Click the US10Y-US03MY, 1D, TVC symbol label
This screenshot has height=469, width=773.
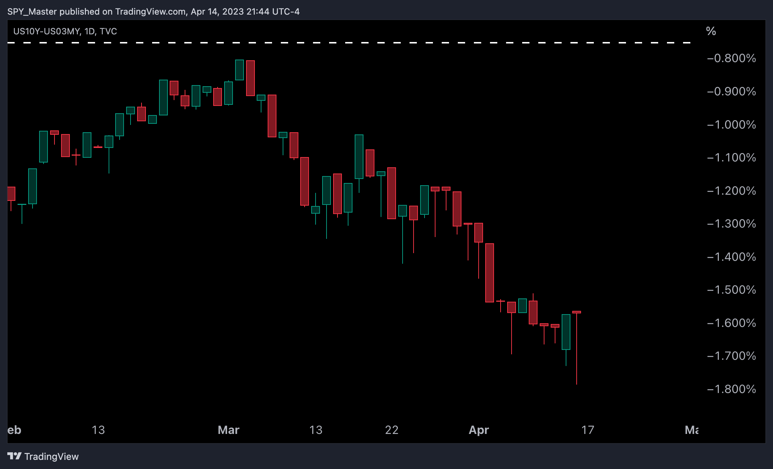pos(65,31)
